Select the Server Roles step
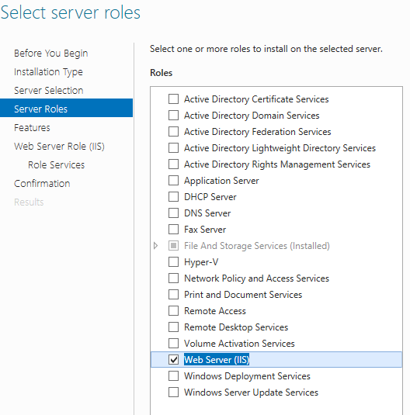Screen dimensions: 410x415 (x=66, y=108)
